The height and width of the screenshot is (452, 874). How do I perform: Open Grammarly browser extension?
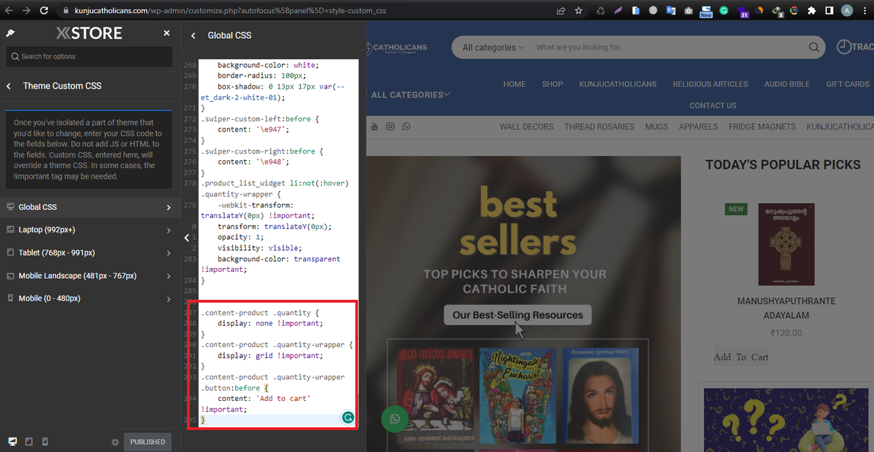[724, 11]
